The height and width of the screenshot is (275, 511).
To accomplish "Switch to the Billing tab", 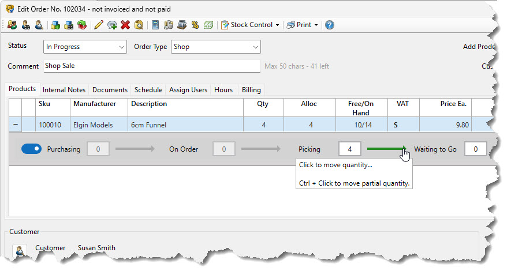I will [251, 90].
